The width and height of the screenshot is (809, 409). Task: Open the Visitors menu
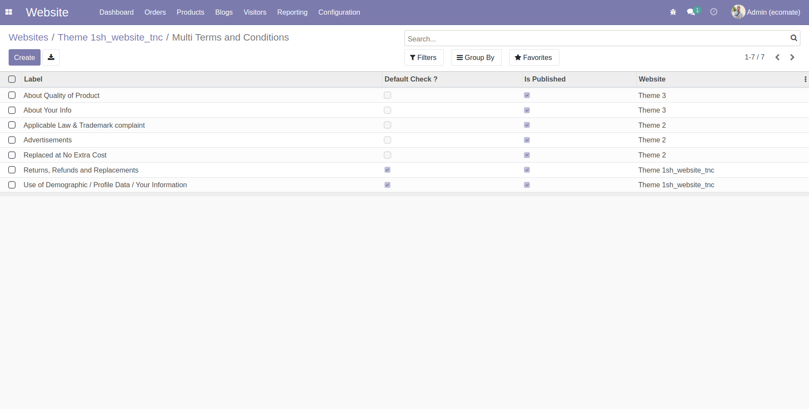pos(255,12)
